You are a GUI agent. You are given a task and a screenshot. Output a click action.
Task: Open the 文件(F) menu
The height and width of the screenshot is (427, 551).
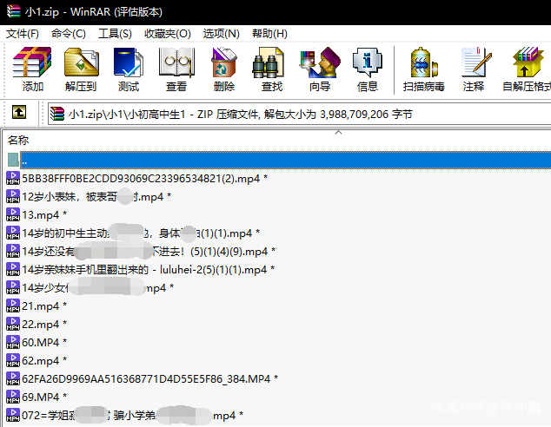[23, 34]
